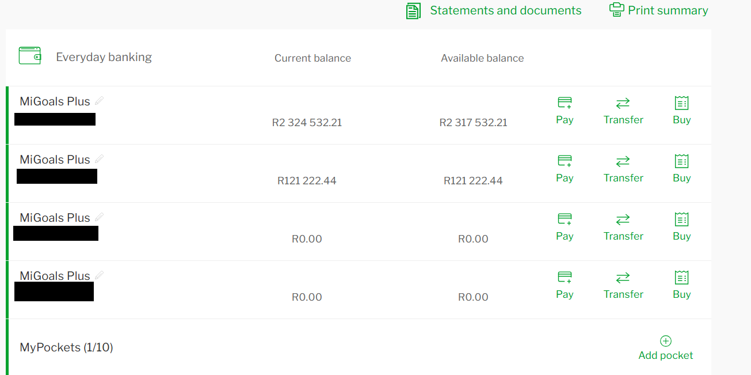Image resolution: width=751 pixels, height=375 pixels.
Task: Pay from the third MiGoals Plus account
Action: click(x=565, y=227)
